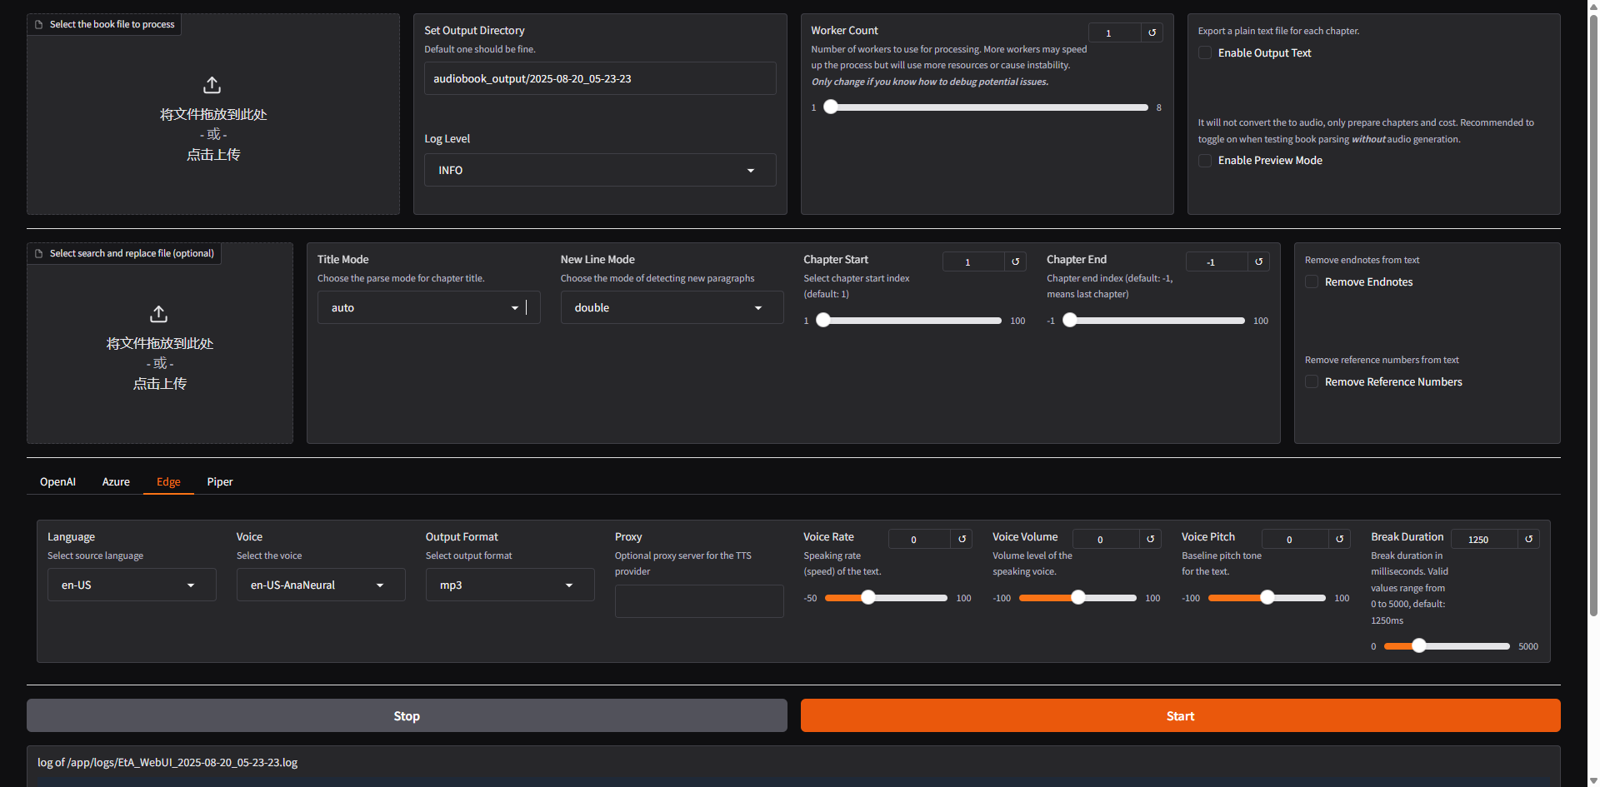Open the en-US-AnaNeural voice dropdown
The width and height of the screenshot is (1600, 787).
[x=321, y=585]
